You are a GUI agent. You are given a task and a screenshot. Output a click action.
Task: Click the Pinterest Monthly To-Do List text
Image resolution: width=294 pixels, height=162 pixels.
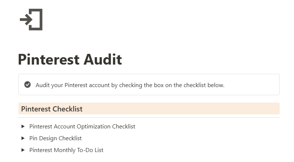(66, 150)
